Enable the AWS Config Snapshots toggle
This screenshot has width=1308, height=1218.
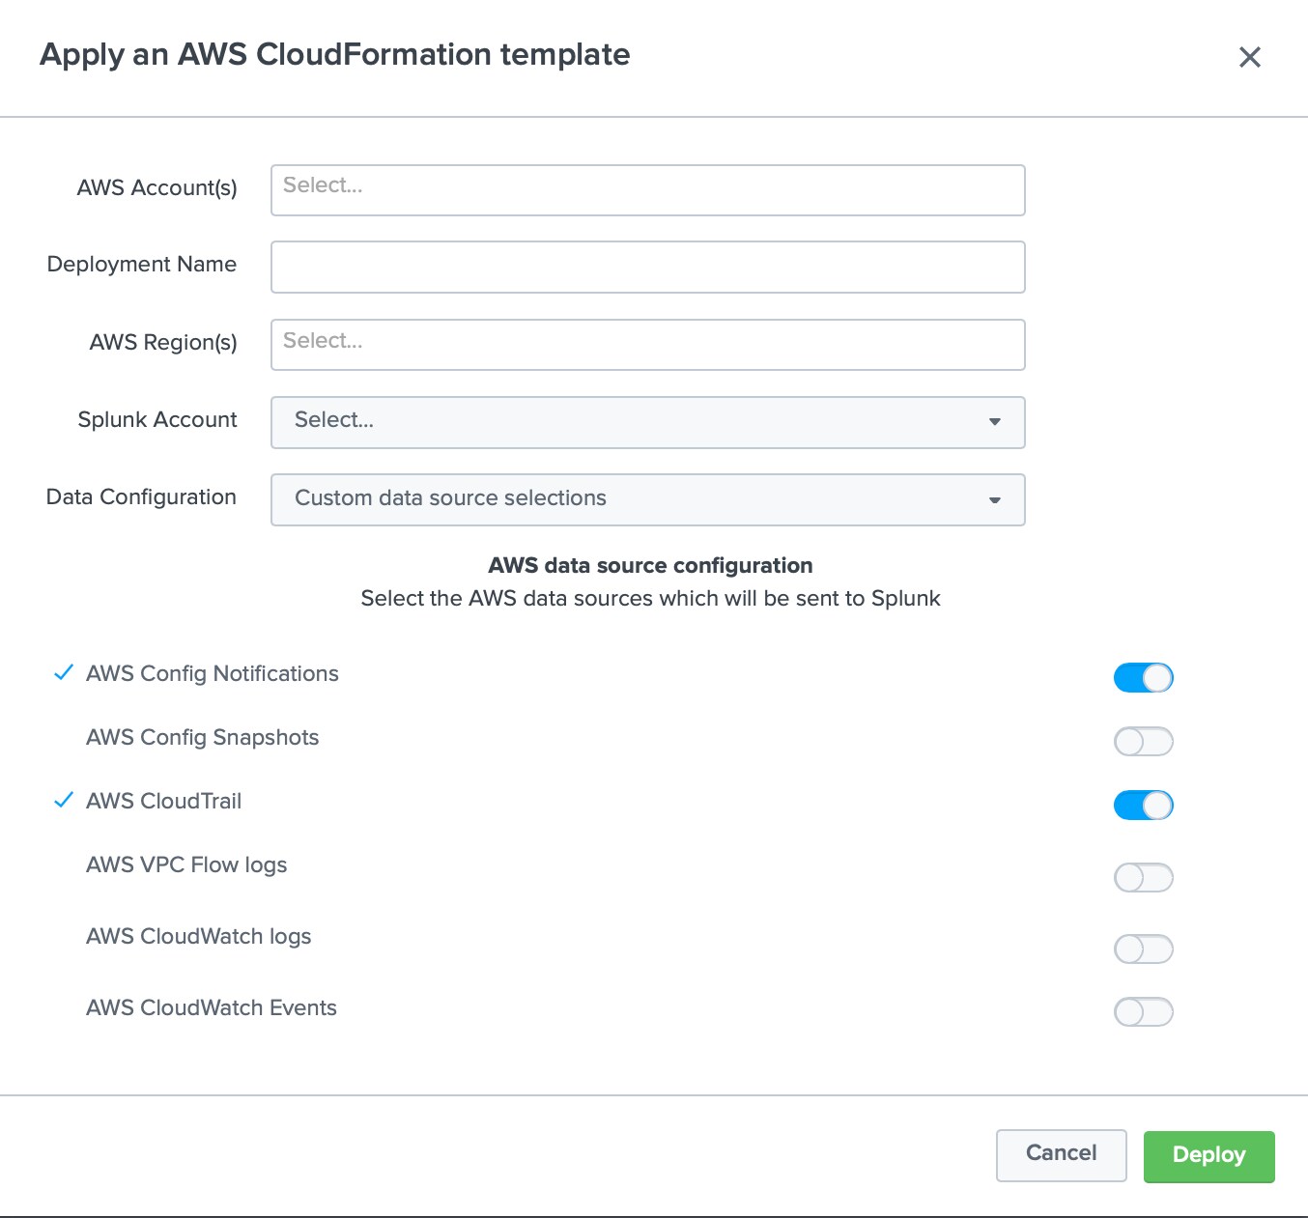pyautogui.click(x=1144, y=741)
